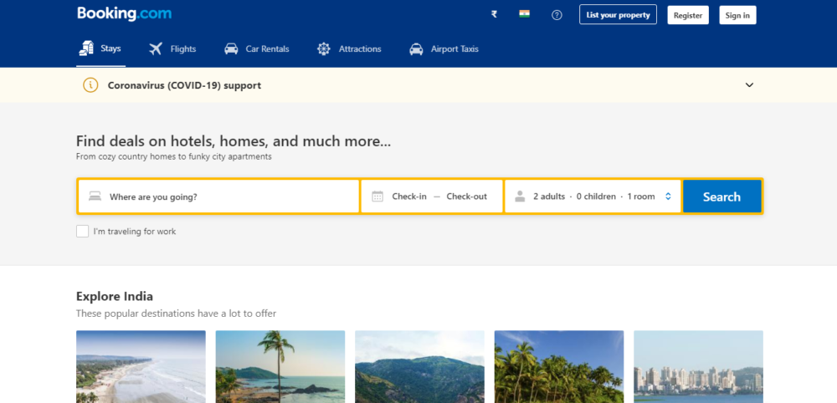Click the Where are you going field

[x=218, y=196]
